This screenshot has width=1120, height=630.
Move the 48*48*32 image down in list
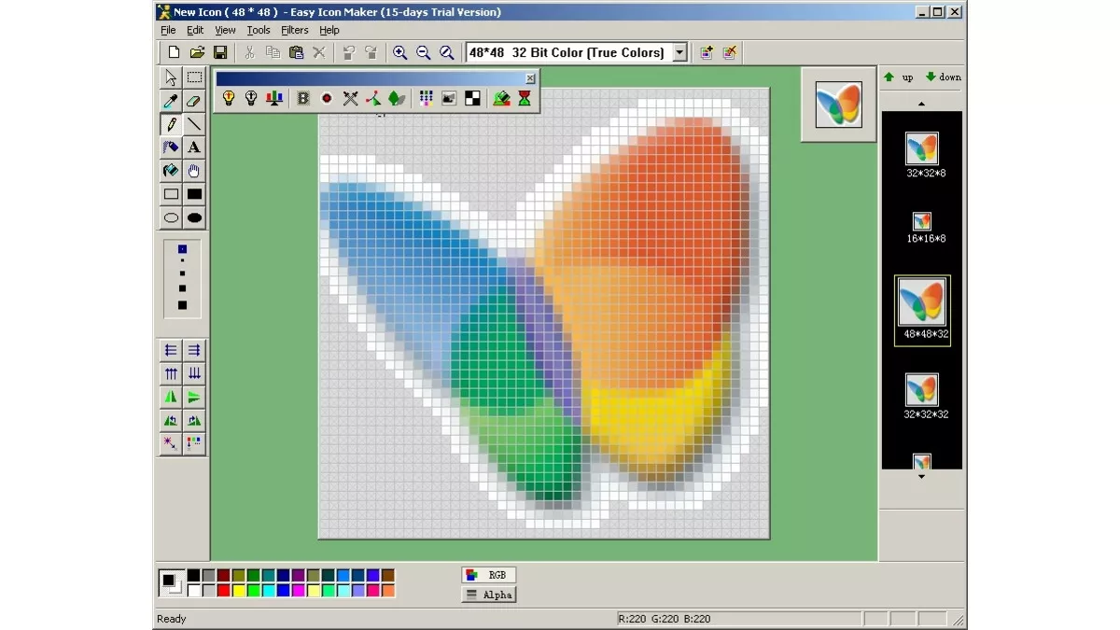[x=943, y=77]
